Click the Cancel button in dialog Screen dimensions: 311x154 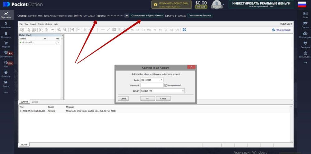tap(163, 99)
